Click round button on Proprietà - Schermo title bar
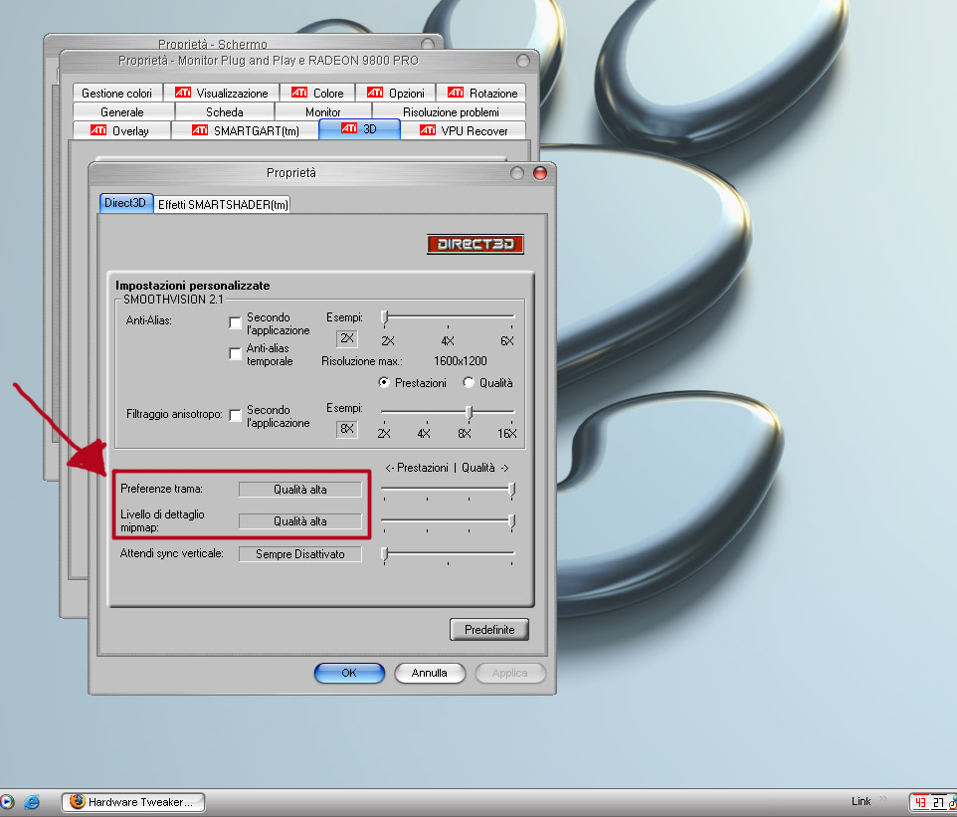The height and width of the screenshot is (817, 957). (428, 44)
